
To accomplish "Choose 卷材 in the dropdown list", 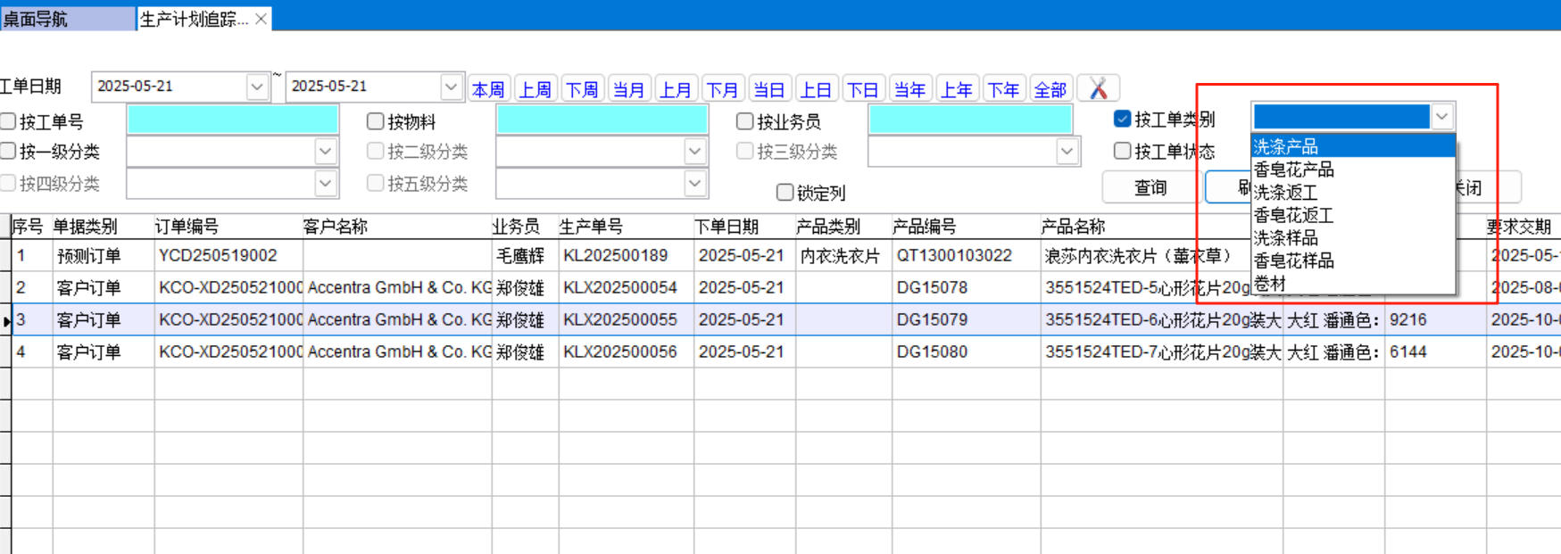I will tap(1270, 284).
